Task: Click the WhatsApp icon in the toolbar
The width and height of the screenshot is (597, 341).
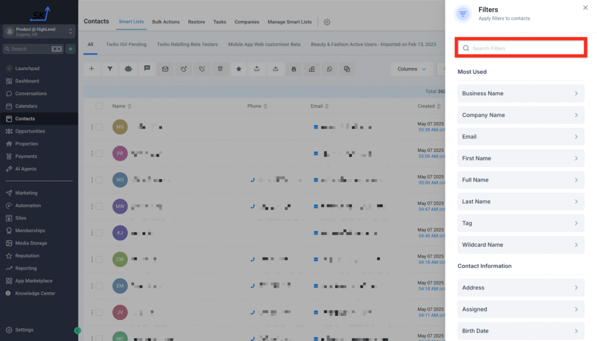Action: tap(329, 69)
